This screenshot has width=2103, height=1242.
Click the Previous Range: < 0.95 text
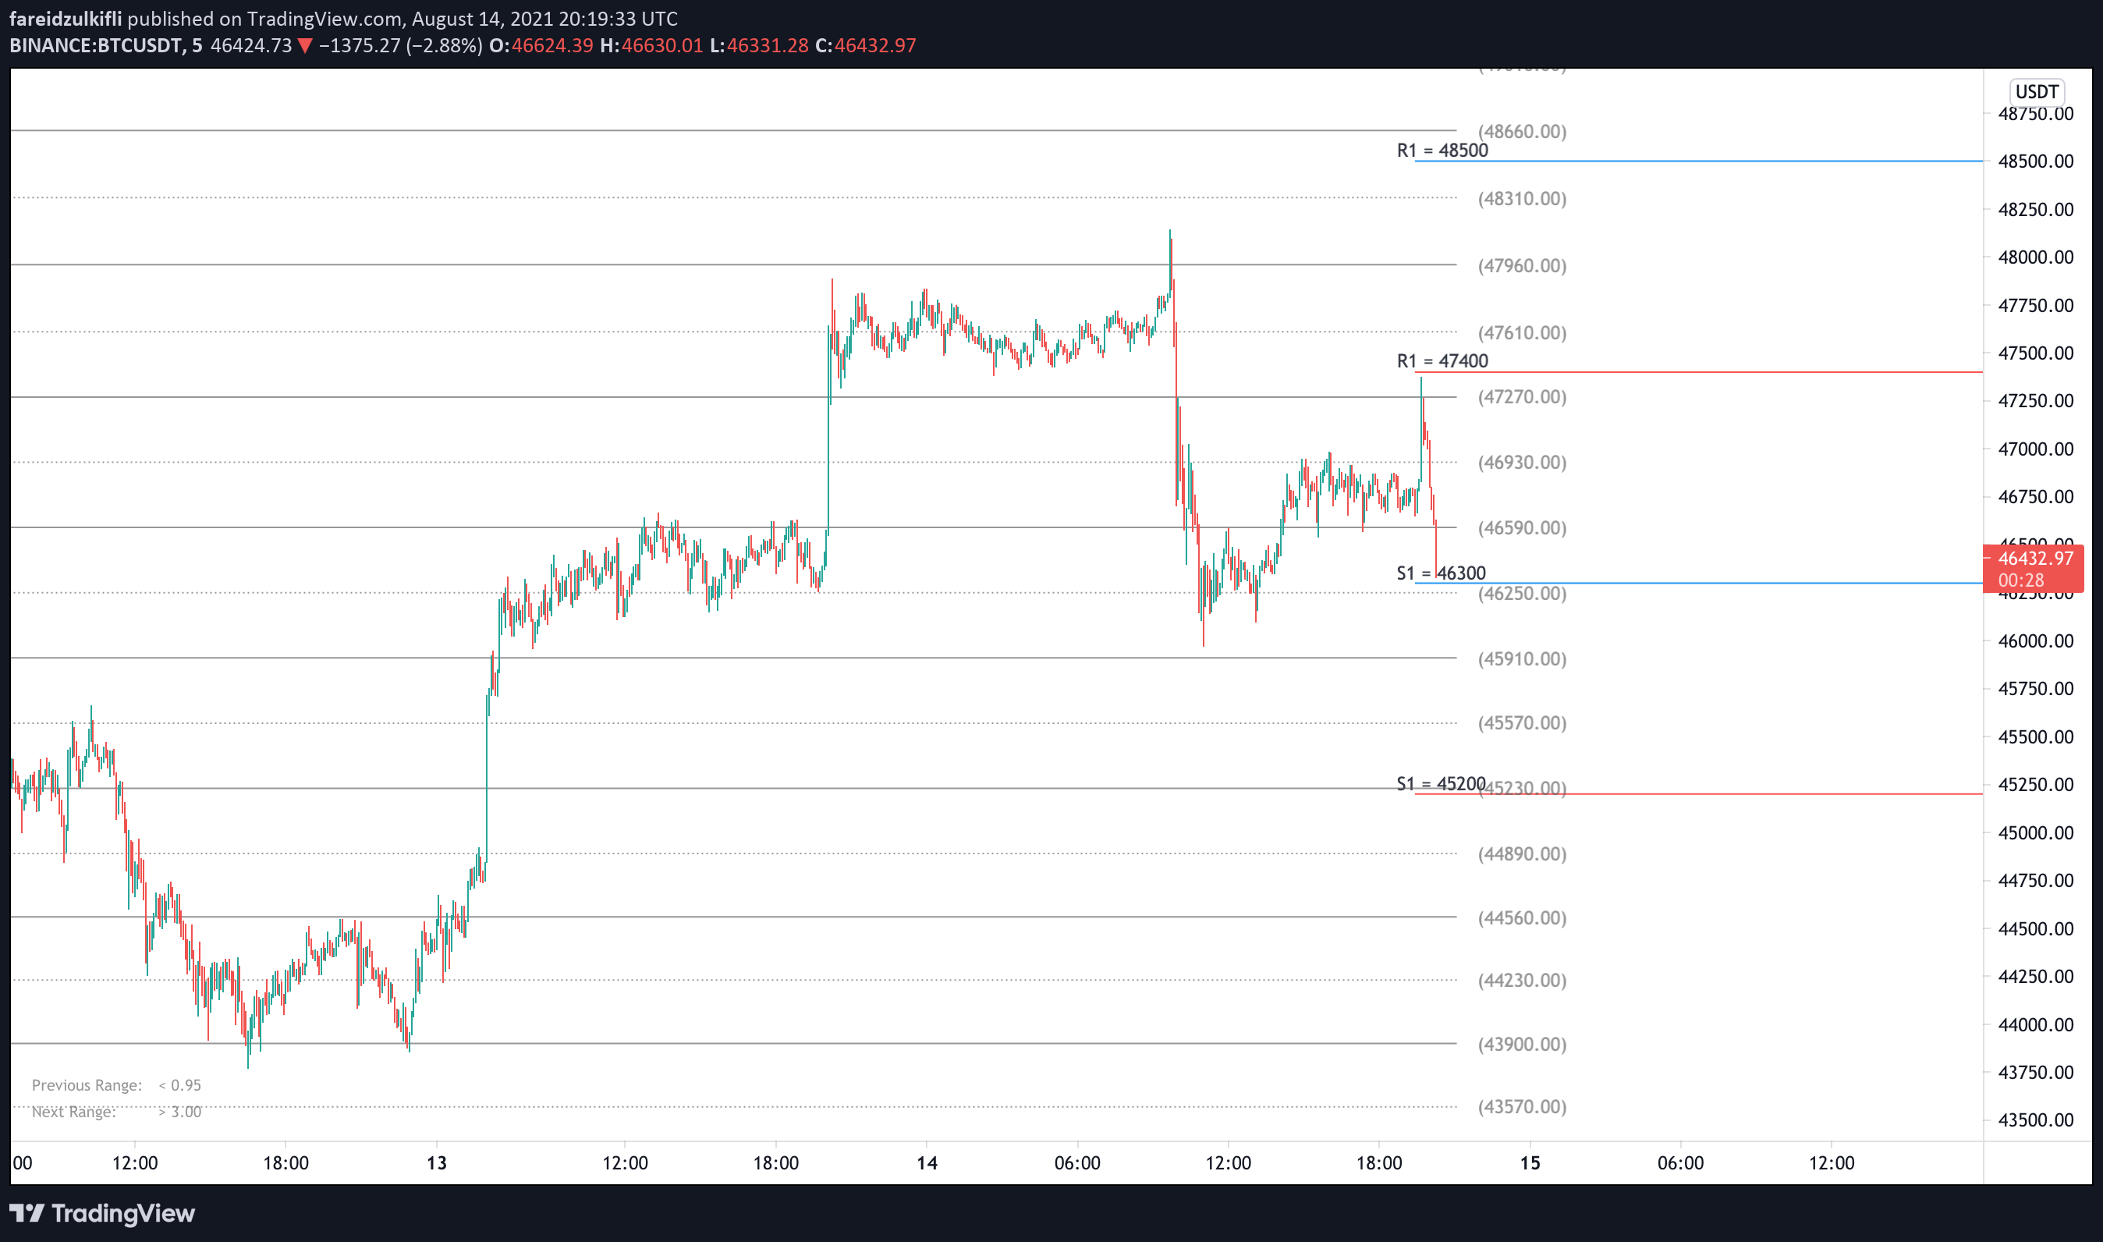[116, 1084]
